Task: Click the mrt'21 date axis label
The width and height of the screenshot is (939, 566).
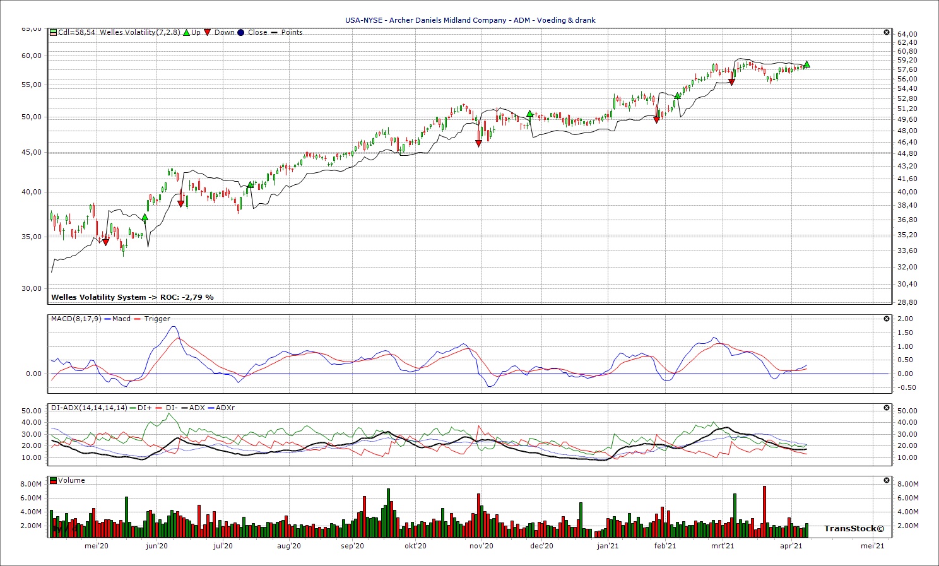Action: (723, 546)
